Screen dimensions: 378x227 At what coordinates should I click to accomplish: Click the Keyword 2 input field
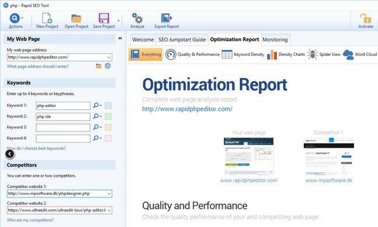click(x=63, y=116)
